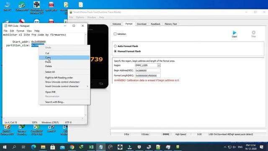Show hidden tray icons chevron

pos(225,147)
